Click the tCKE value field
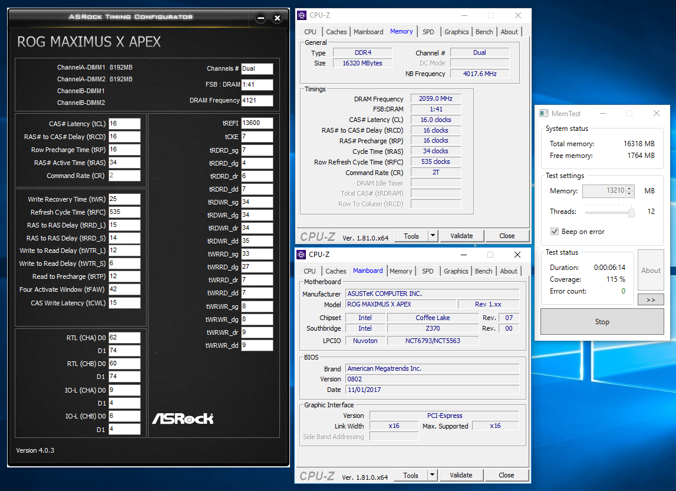Screen dimensions: 676x491 click(x=257, y=137)
